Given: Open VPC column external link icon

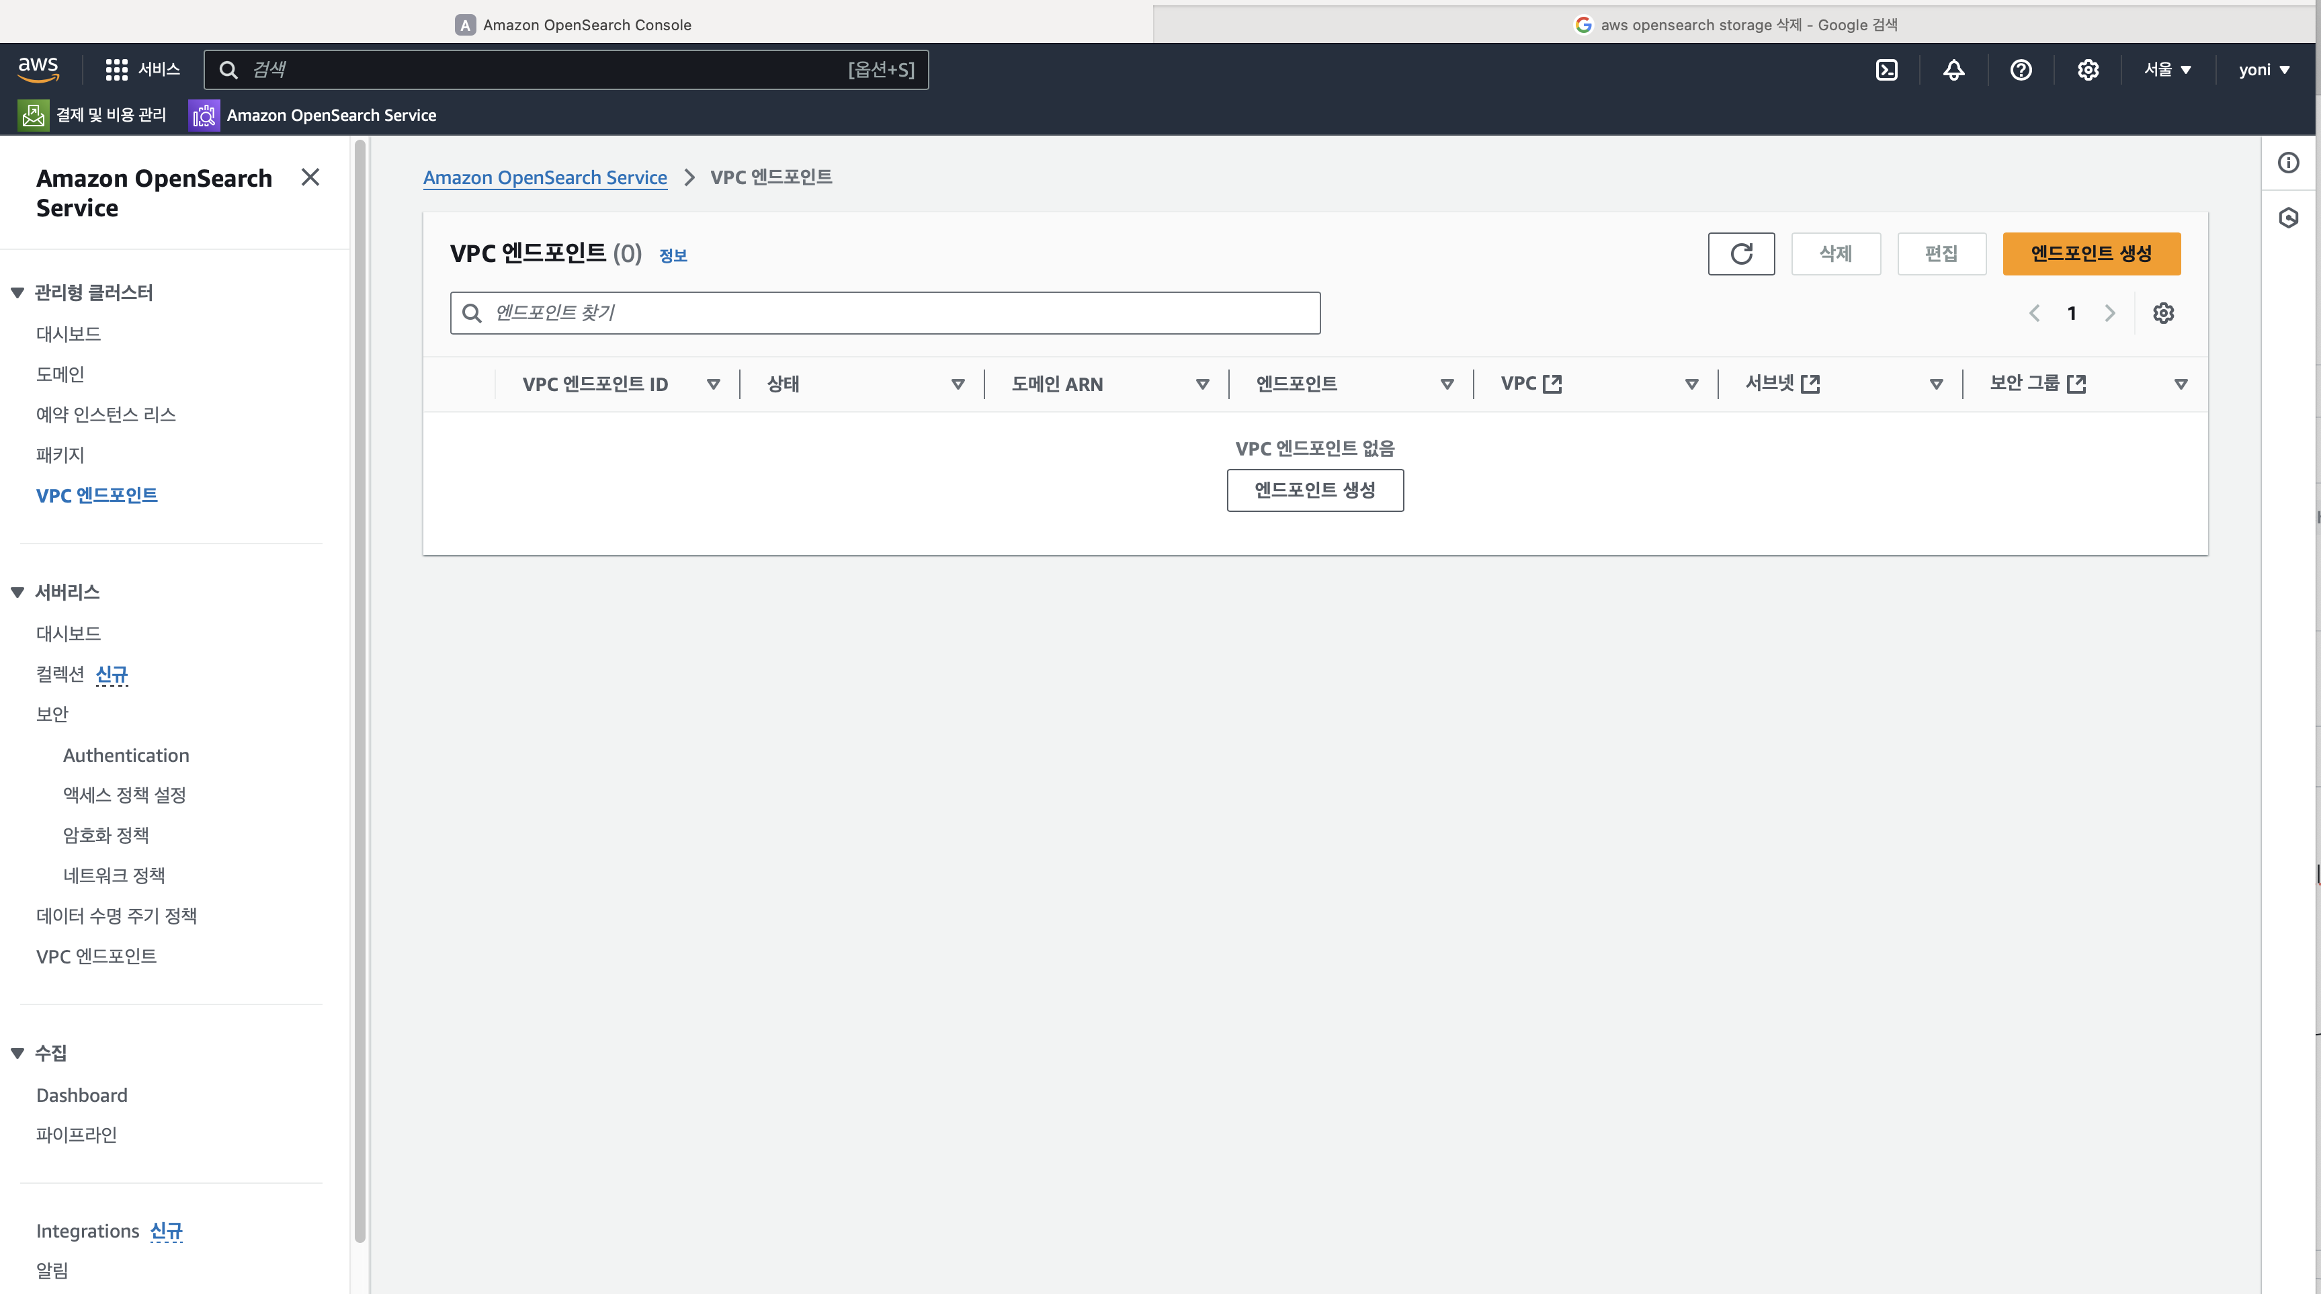Looking at the screenshot, I should click(x=1552, y=384).
